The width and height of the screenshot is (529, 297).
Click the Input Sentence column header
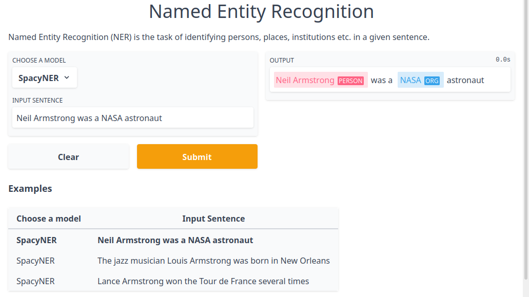point(213,219)
